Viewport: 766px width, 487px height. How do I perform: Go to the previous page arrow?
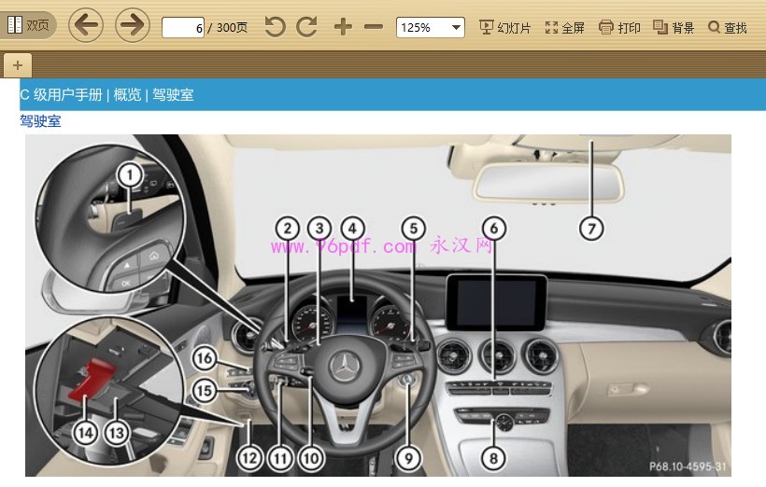click(86, 26)
